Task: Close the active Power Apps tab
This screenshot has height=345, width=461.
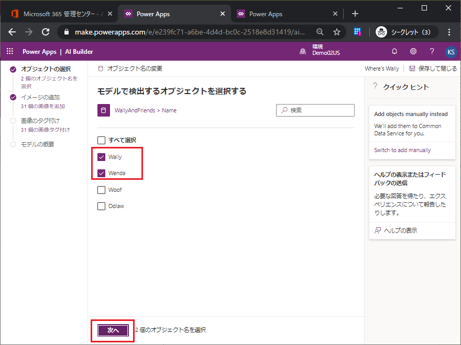Action: pos(223,14)
